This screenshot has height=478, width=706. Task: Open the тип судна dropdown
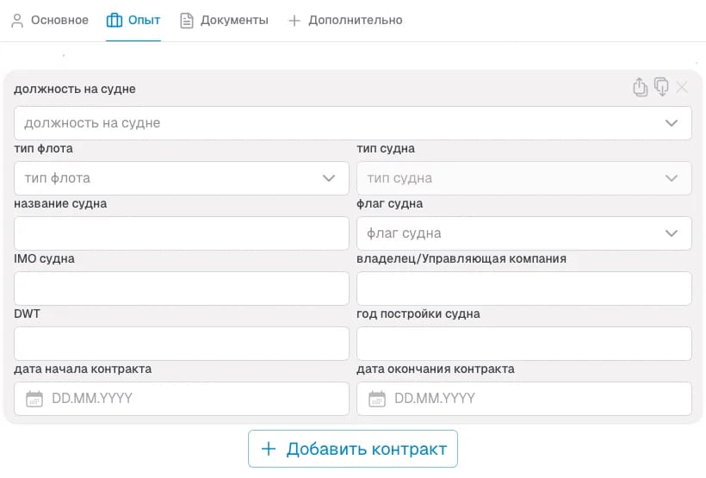pyautogui.click(x=524, y=178)
